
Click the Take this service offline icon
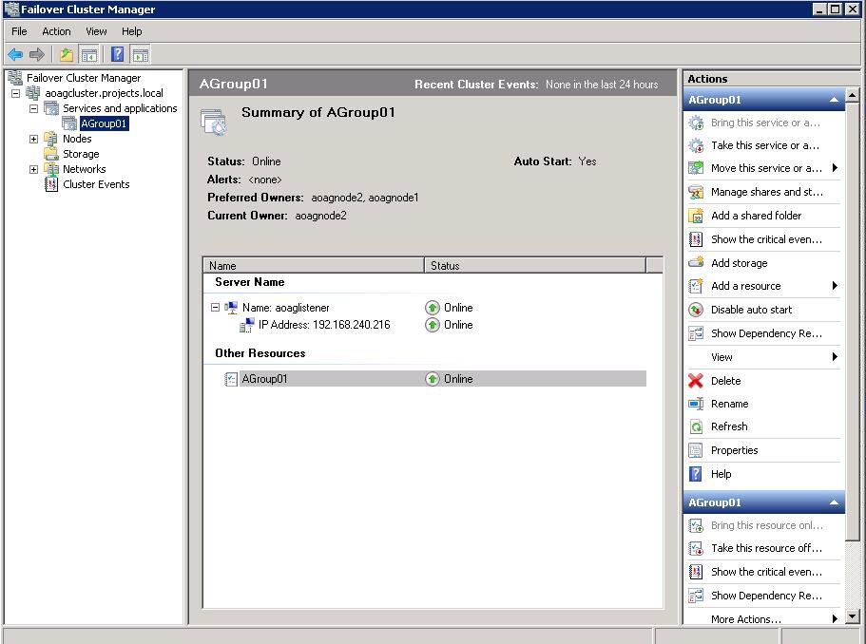[696, 145]
